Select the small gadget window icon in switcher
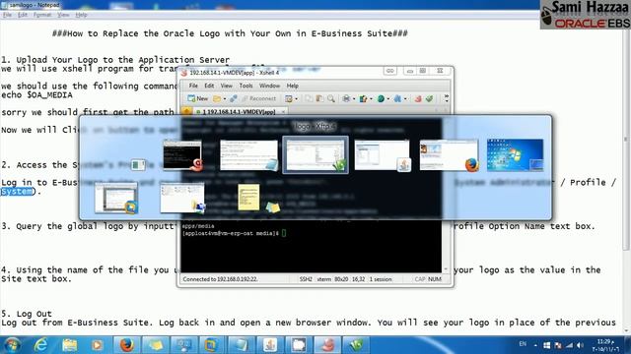Screen dimensions: 631x354 [x=138, y=165]
